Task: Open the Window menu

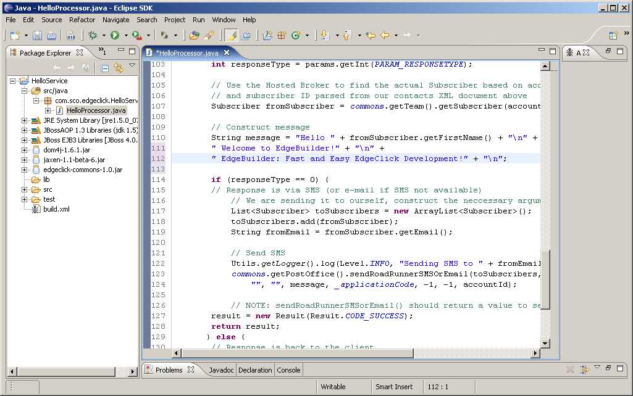Action: (x=224, y=20)
